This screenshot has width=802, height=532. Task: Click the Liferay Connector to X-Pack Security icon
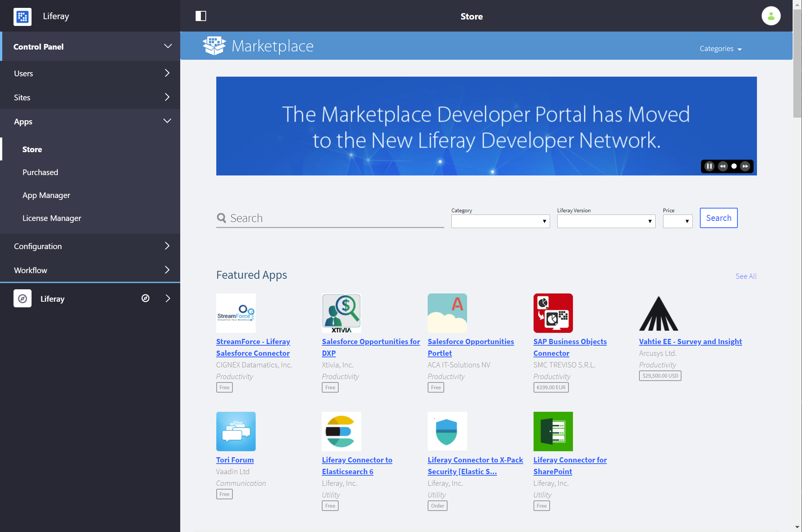[x=447, y=432]
